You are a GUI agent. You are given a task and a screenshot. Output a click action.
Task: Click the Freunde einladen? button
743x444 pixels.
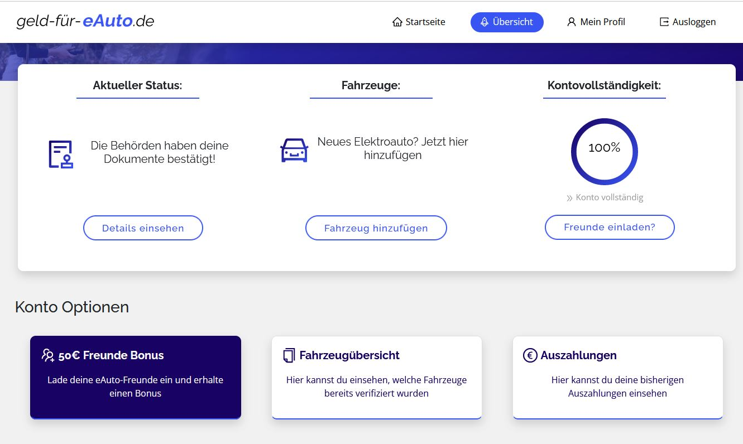point(610,228)
